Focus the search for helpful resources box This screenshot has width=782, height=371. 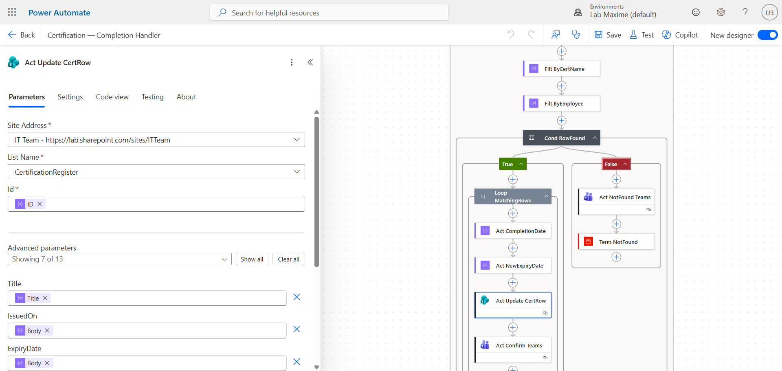pyautogui.click(x=329, y=13)
